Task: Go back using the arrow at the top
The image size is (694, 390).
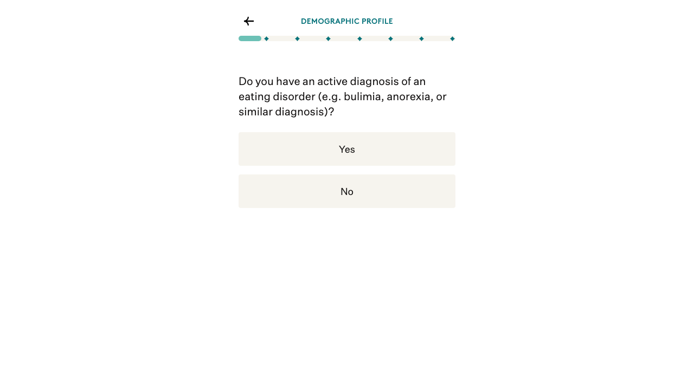Action: coord(248,21)
